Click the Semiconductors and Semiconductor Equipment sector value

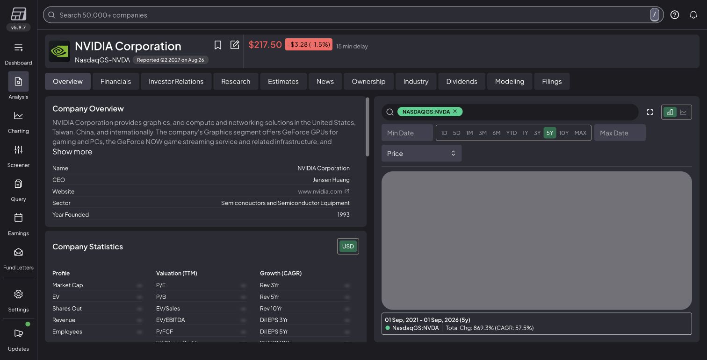tap(285, 203)
